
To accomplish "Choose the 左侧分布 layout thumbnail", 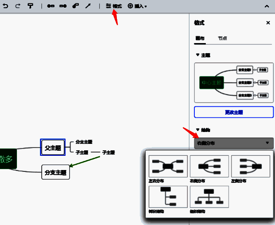I will point(251,166).
